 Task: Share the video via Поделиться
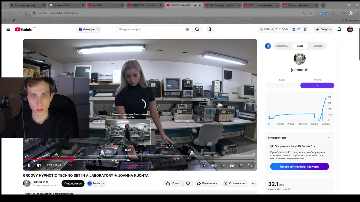(207, 183)
